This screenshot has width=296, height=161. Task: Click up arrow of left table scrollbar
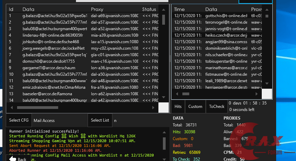pyautogui.click(x=164, y=10)
